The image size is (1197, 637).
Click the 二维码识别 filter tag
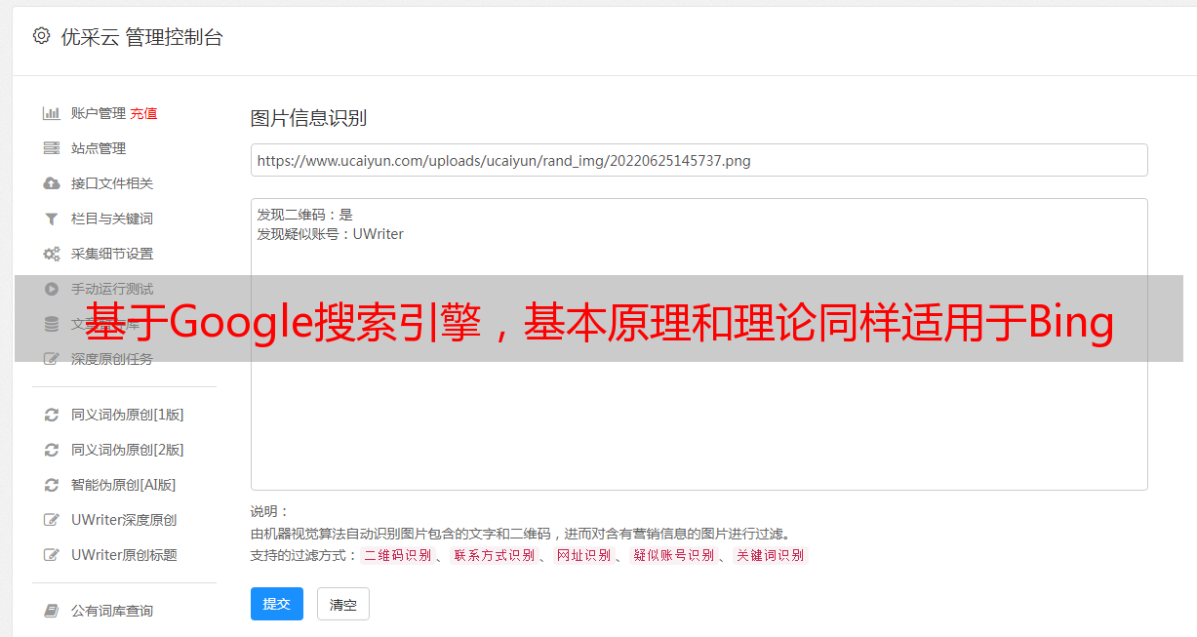397,555
